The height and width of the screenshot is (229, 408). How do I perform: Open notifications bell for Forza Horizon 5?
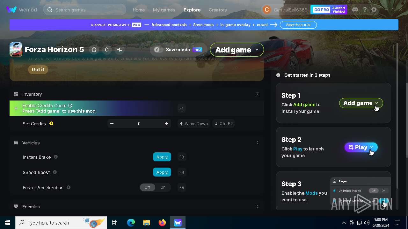tap(107, 50)
